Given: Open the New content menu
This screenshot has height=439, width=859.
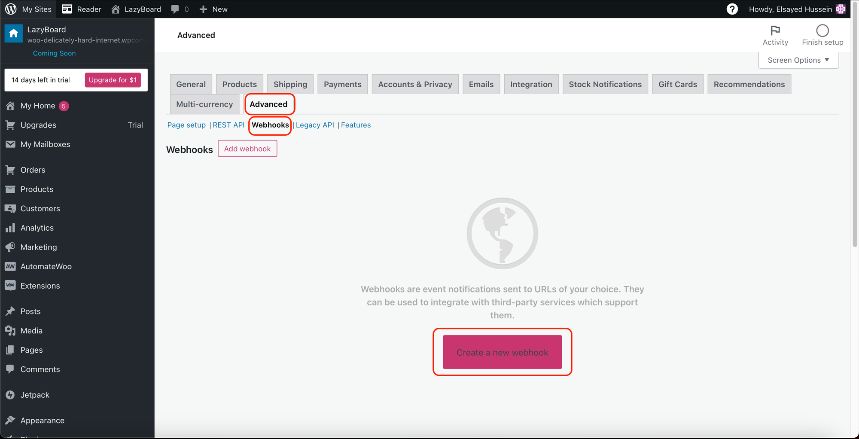Looking at the screenshot, I should tap(213, 9).
